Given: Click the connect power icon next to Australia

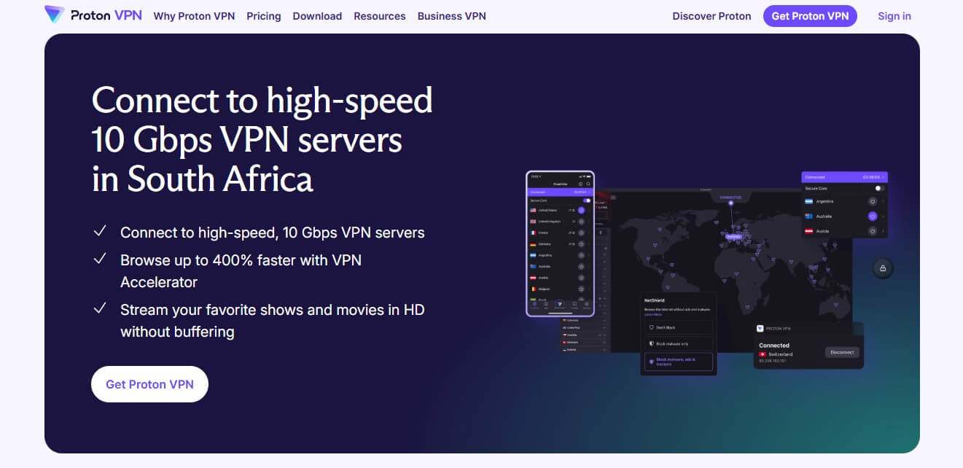Looking at the screenshot, I should (x=872, y=217).
